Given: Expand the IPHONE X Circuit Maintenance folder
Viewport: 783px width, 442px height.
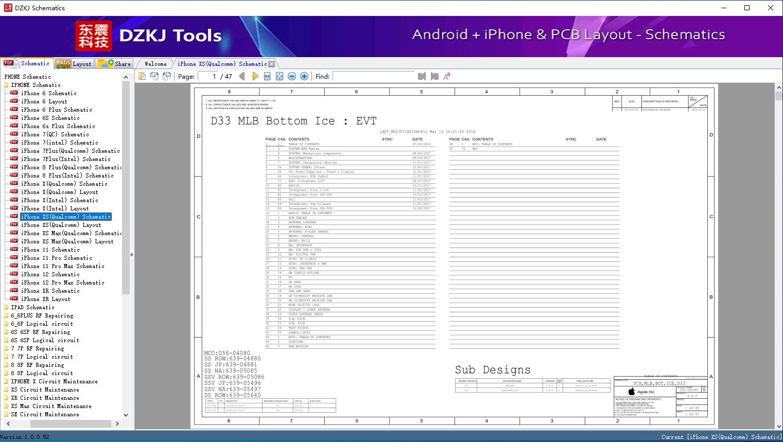Looking at the screenshot, I should [54, 381].
